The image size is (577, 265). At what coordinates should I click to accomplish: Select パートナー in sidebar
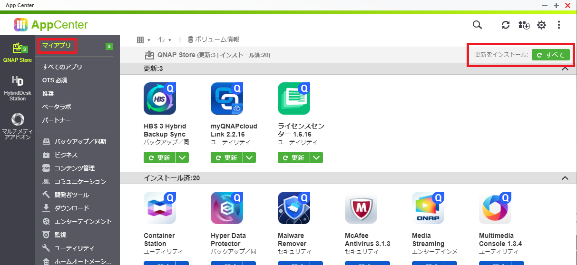pyautogui.click(x=57, y=120)
